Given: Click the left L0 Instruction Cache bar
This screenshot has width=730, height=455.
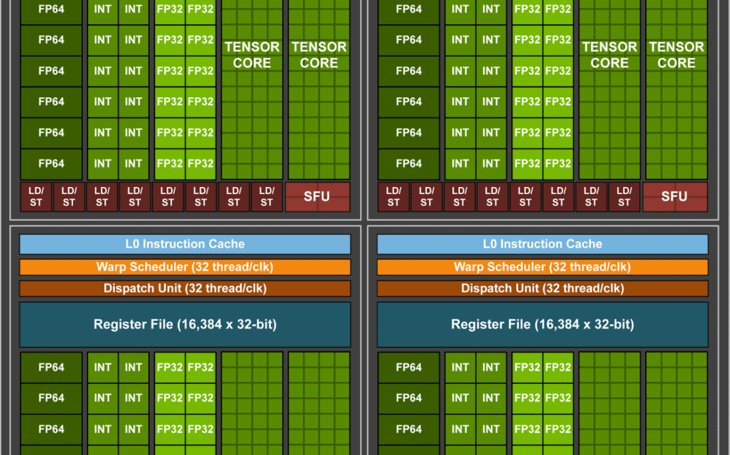Looking at the screenshot, I should point(185,244).
